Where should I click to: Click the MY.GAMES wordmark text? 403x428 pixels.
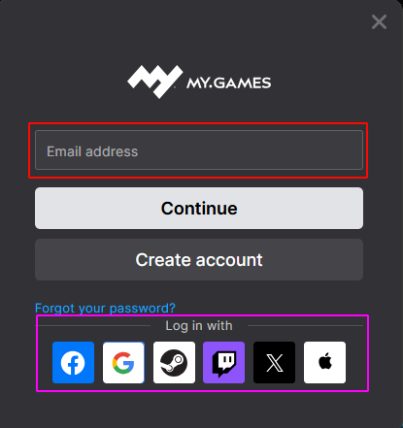[x=229, y=83]
